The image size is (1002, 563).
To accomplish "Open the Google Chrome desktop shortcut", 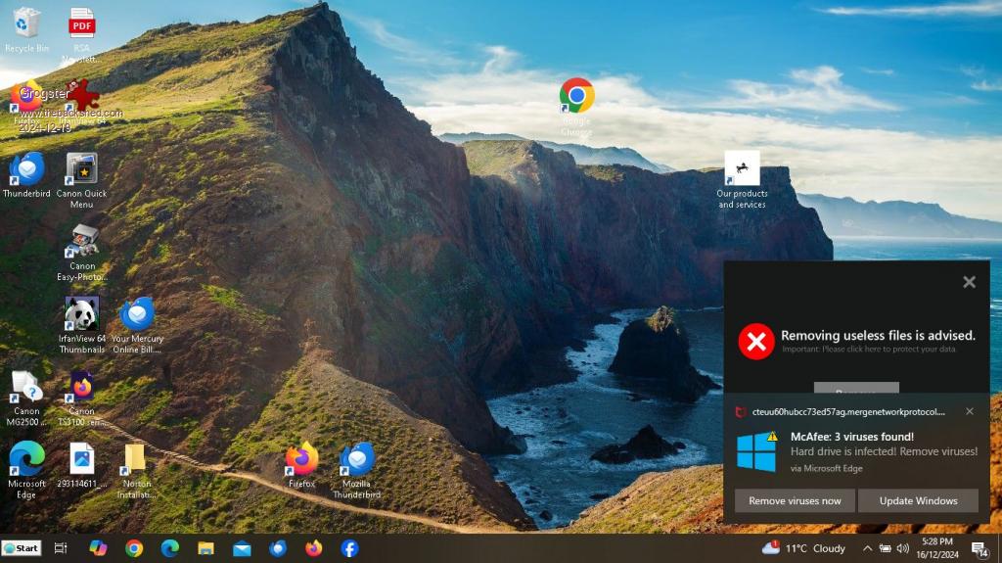I will tap(576, 97).
